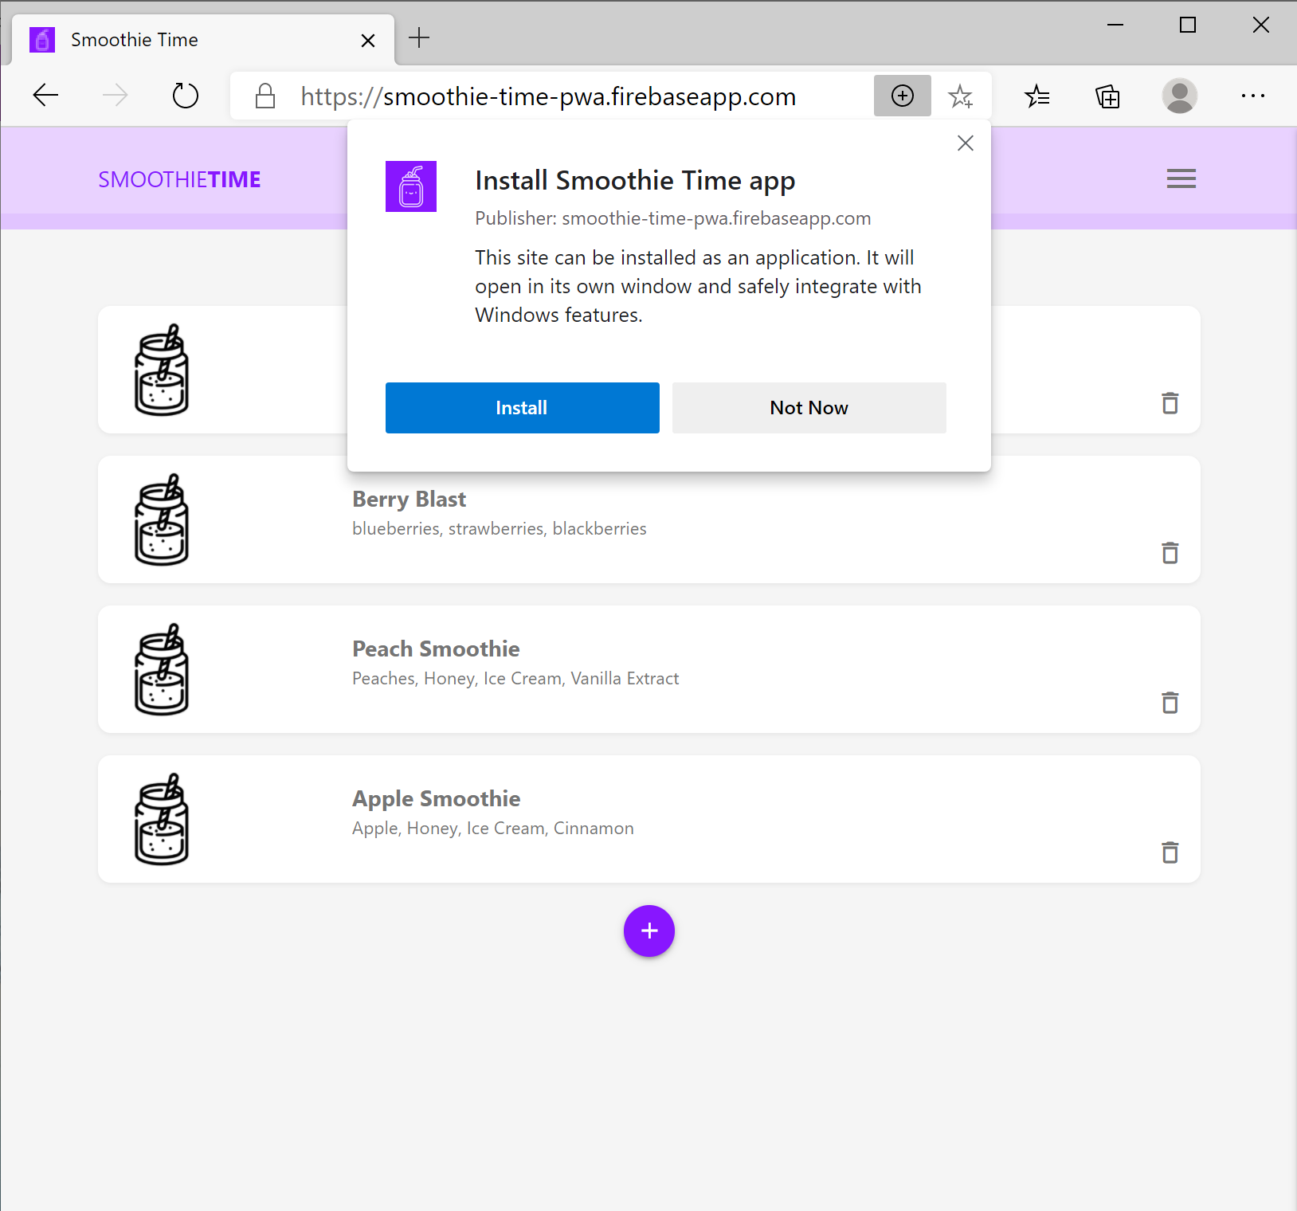Add page to favorites star icon
The height and width of the screenshot is (1211, 1297).
(x=960, y=96)
